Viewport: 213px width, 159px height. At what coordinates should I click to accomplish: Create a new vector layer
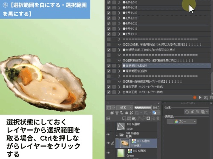click(x=129, y=118)
